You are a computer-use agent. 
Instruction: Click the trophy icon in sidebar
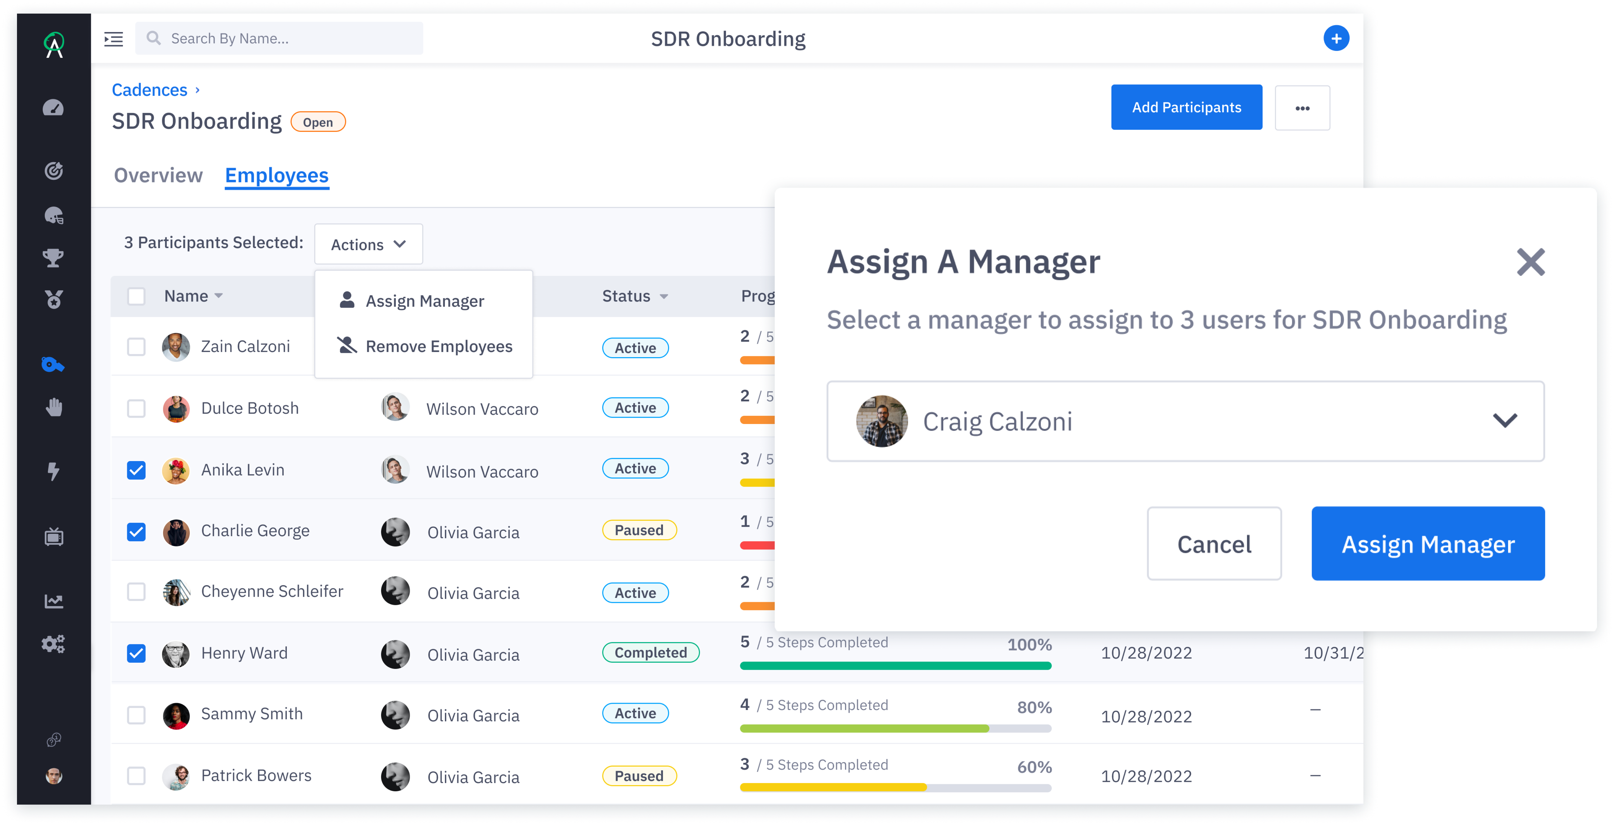[53, 258]
